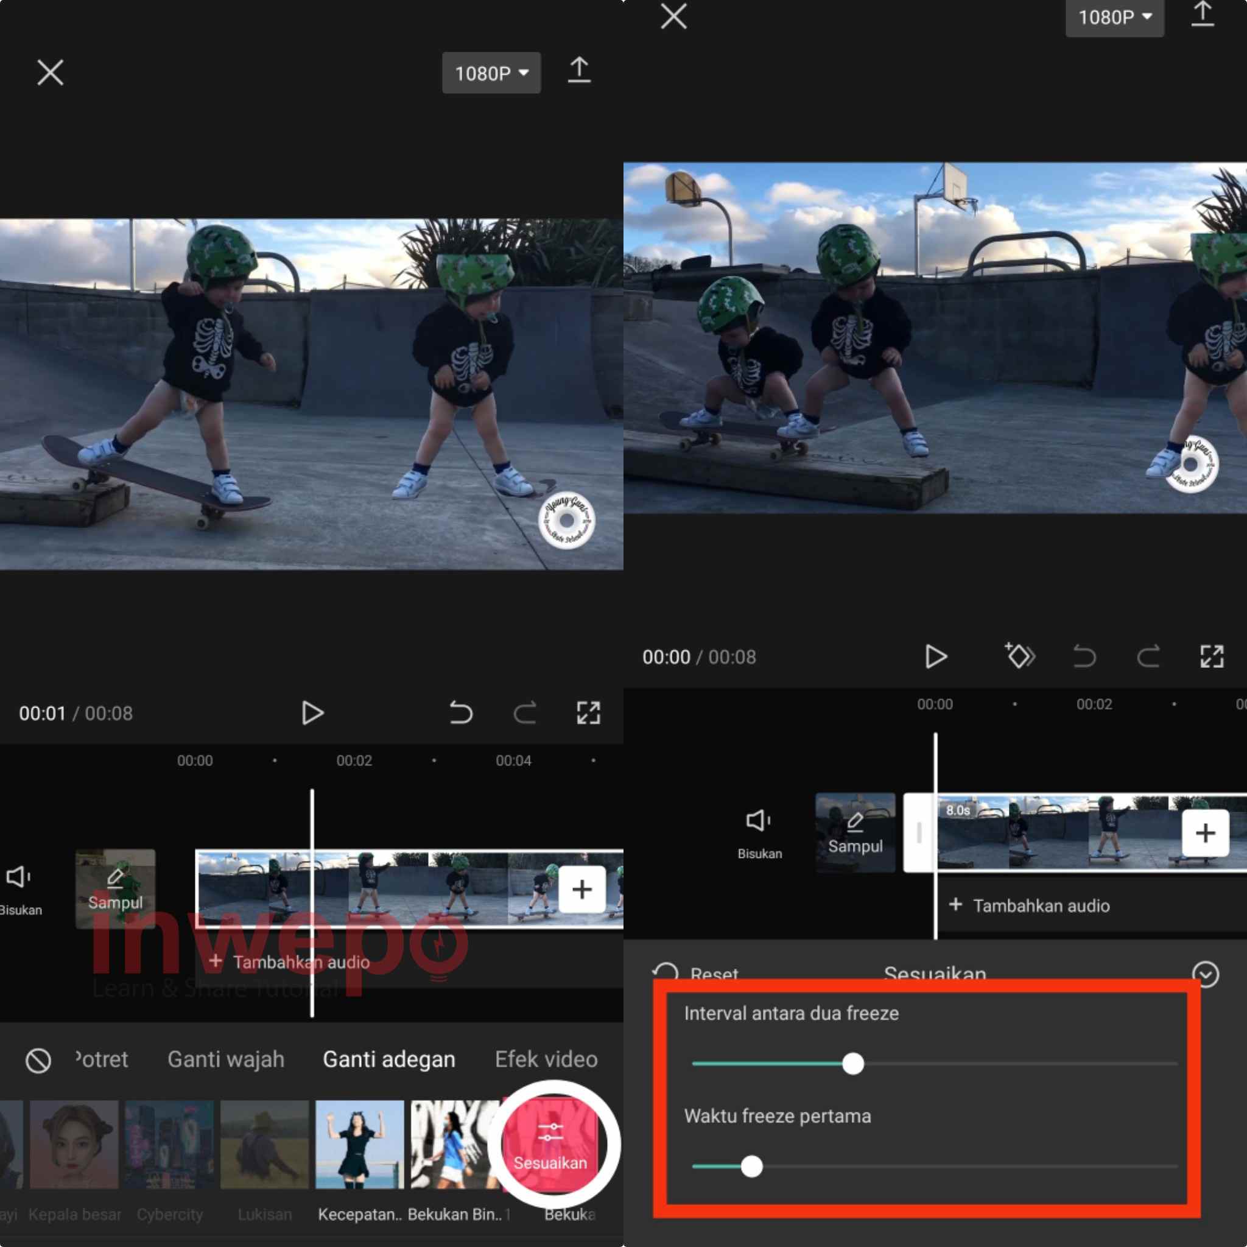The width and height of the screenshot is (1247, 1247).
Task: Enter fullscreen preview in right panel
Action: click(1212, 656)
